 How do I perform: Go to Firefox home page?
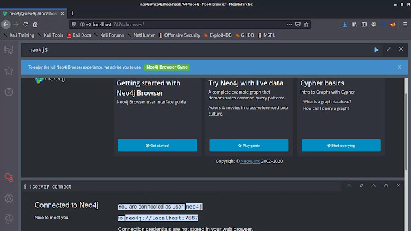tap(35, 24)
